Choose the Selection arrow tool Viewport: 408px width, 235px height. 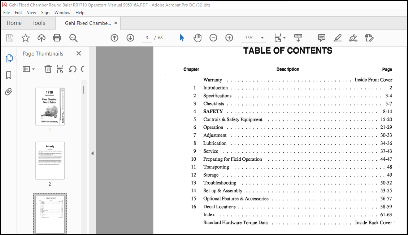coord(182,38)
